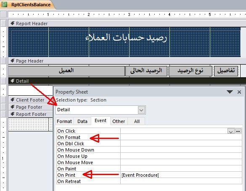Click the Page Footer section arrow icon
Viewport: 246px width, 191px height.
(13, 107)
